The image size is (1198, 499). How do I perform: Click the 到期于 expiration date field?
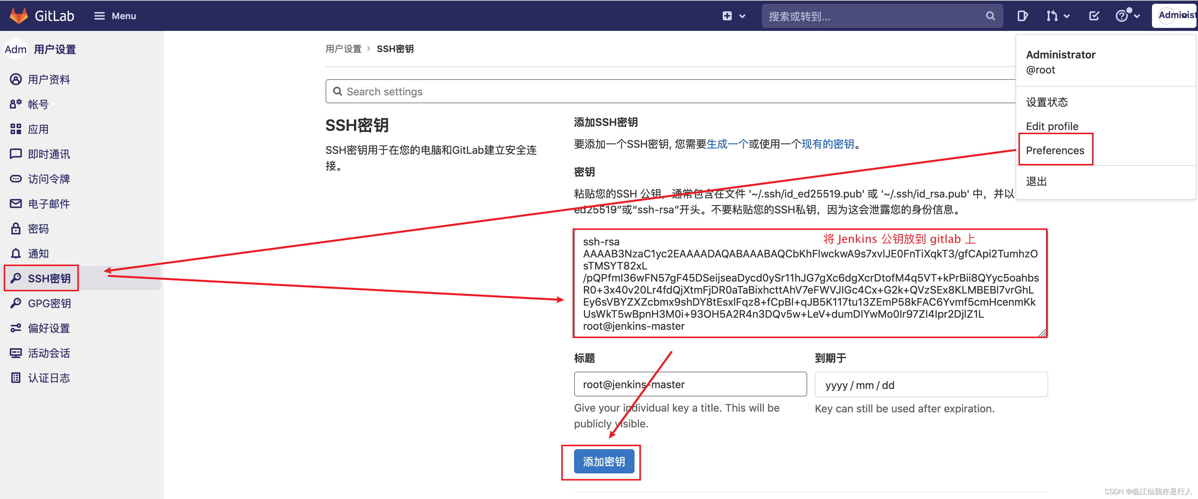click(x=931, y=385)
